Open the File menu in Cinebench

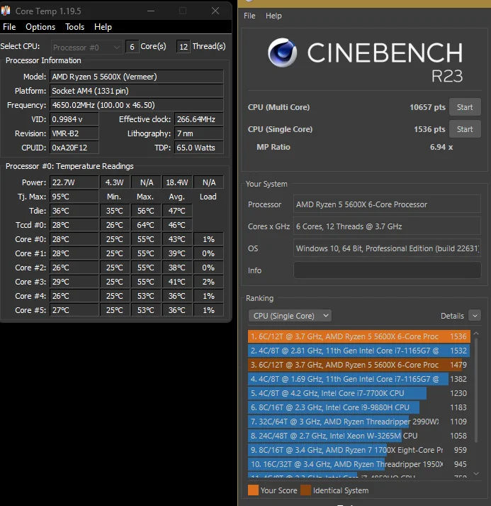[x=249, y=16]
